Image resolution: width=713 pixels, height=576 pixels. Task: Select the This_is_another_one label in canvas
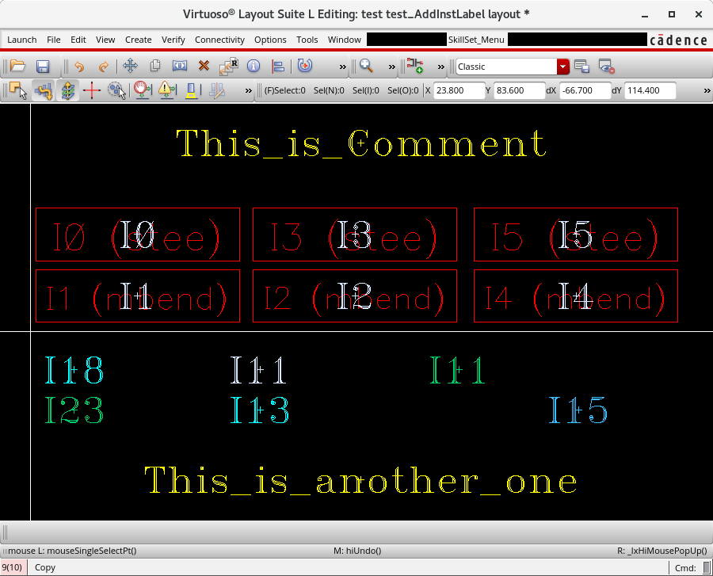(x=361, y=481)
